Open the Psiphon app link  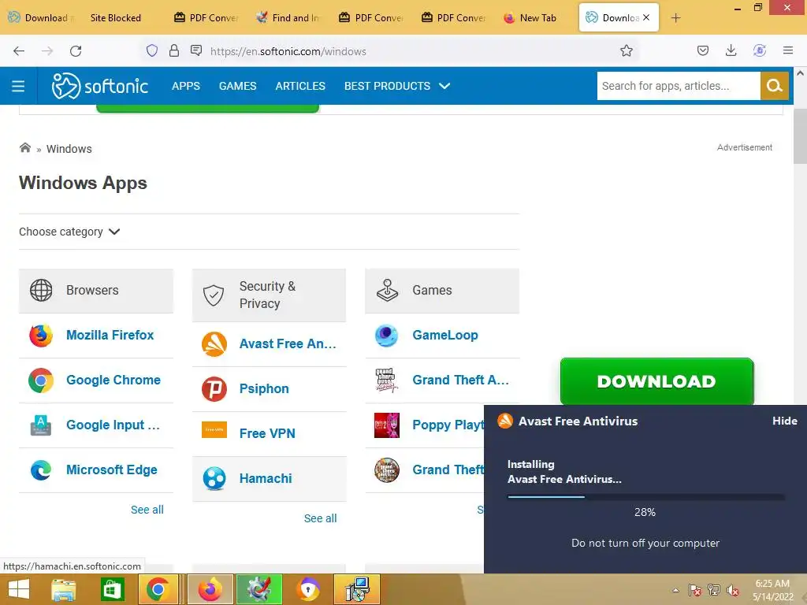264,389
